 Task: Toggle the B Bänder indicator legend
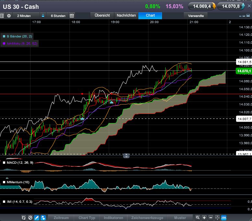17,36
